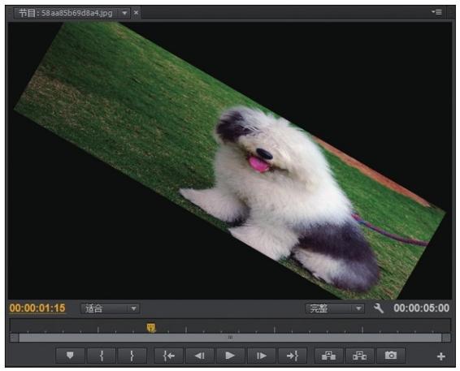Open the button editor plus icon
This screenshot has height=371, width=460.
[441, 356]
